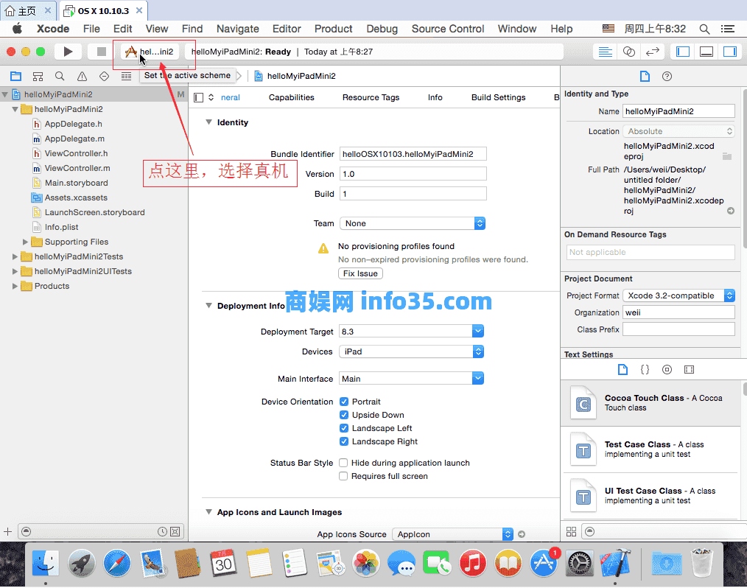Open the Team dropdown
The width and height of the screenshot is (747, 588).
point(413,223)
